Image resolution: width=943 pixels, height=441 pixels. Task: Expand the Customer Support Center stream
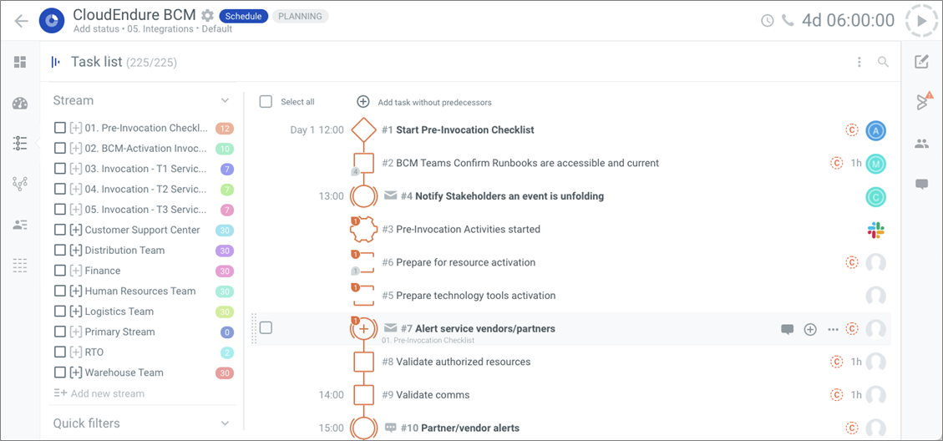76,230
